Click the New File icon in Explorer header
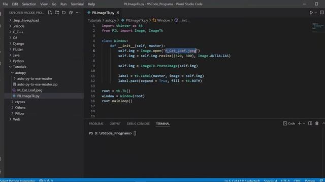 [x=50, y=13]
